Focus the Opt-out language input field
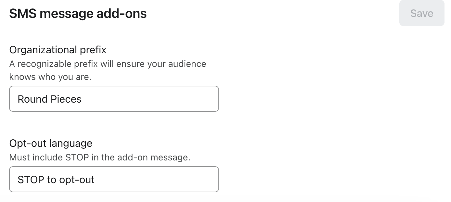Viewport: 451px width, 202px height. coord(114,179)
